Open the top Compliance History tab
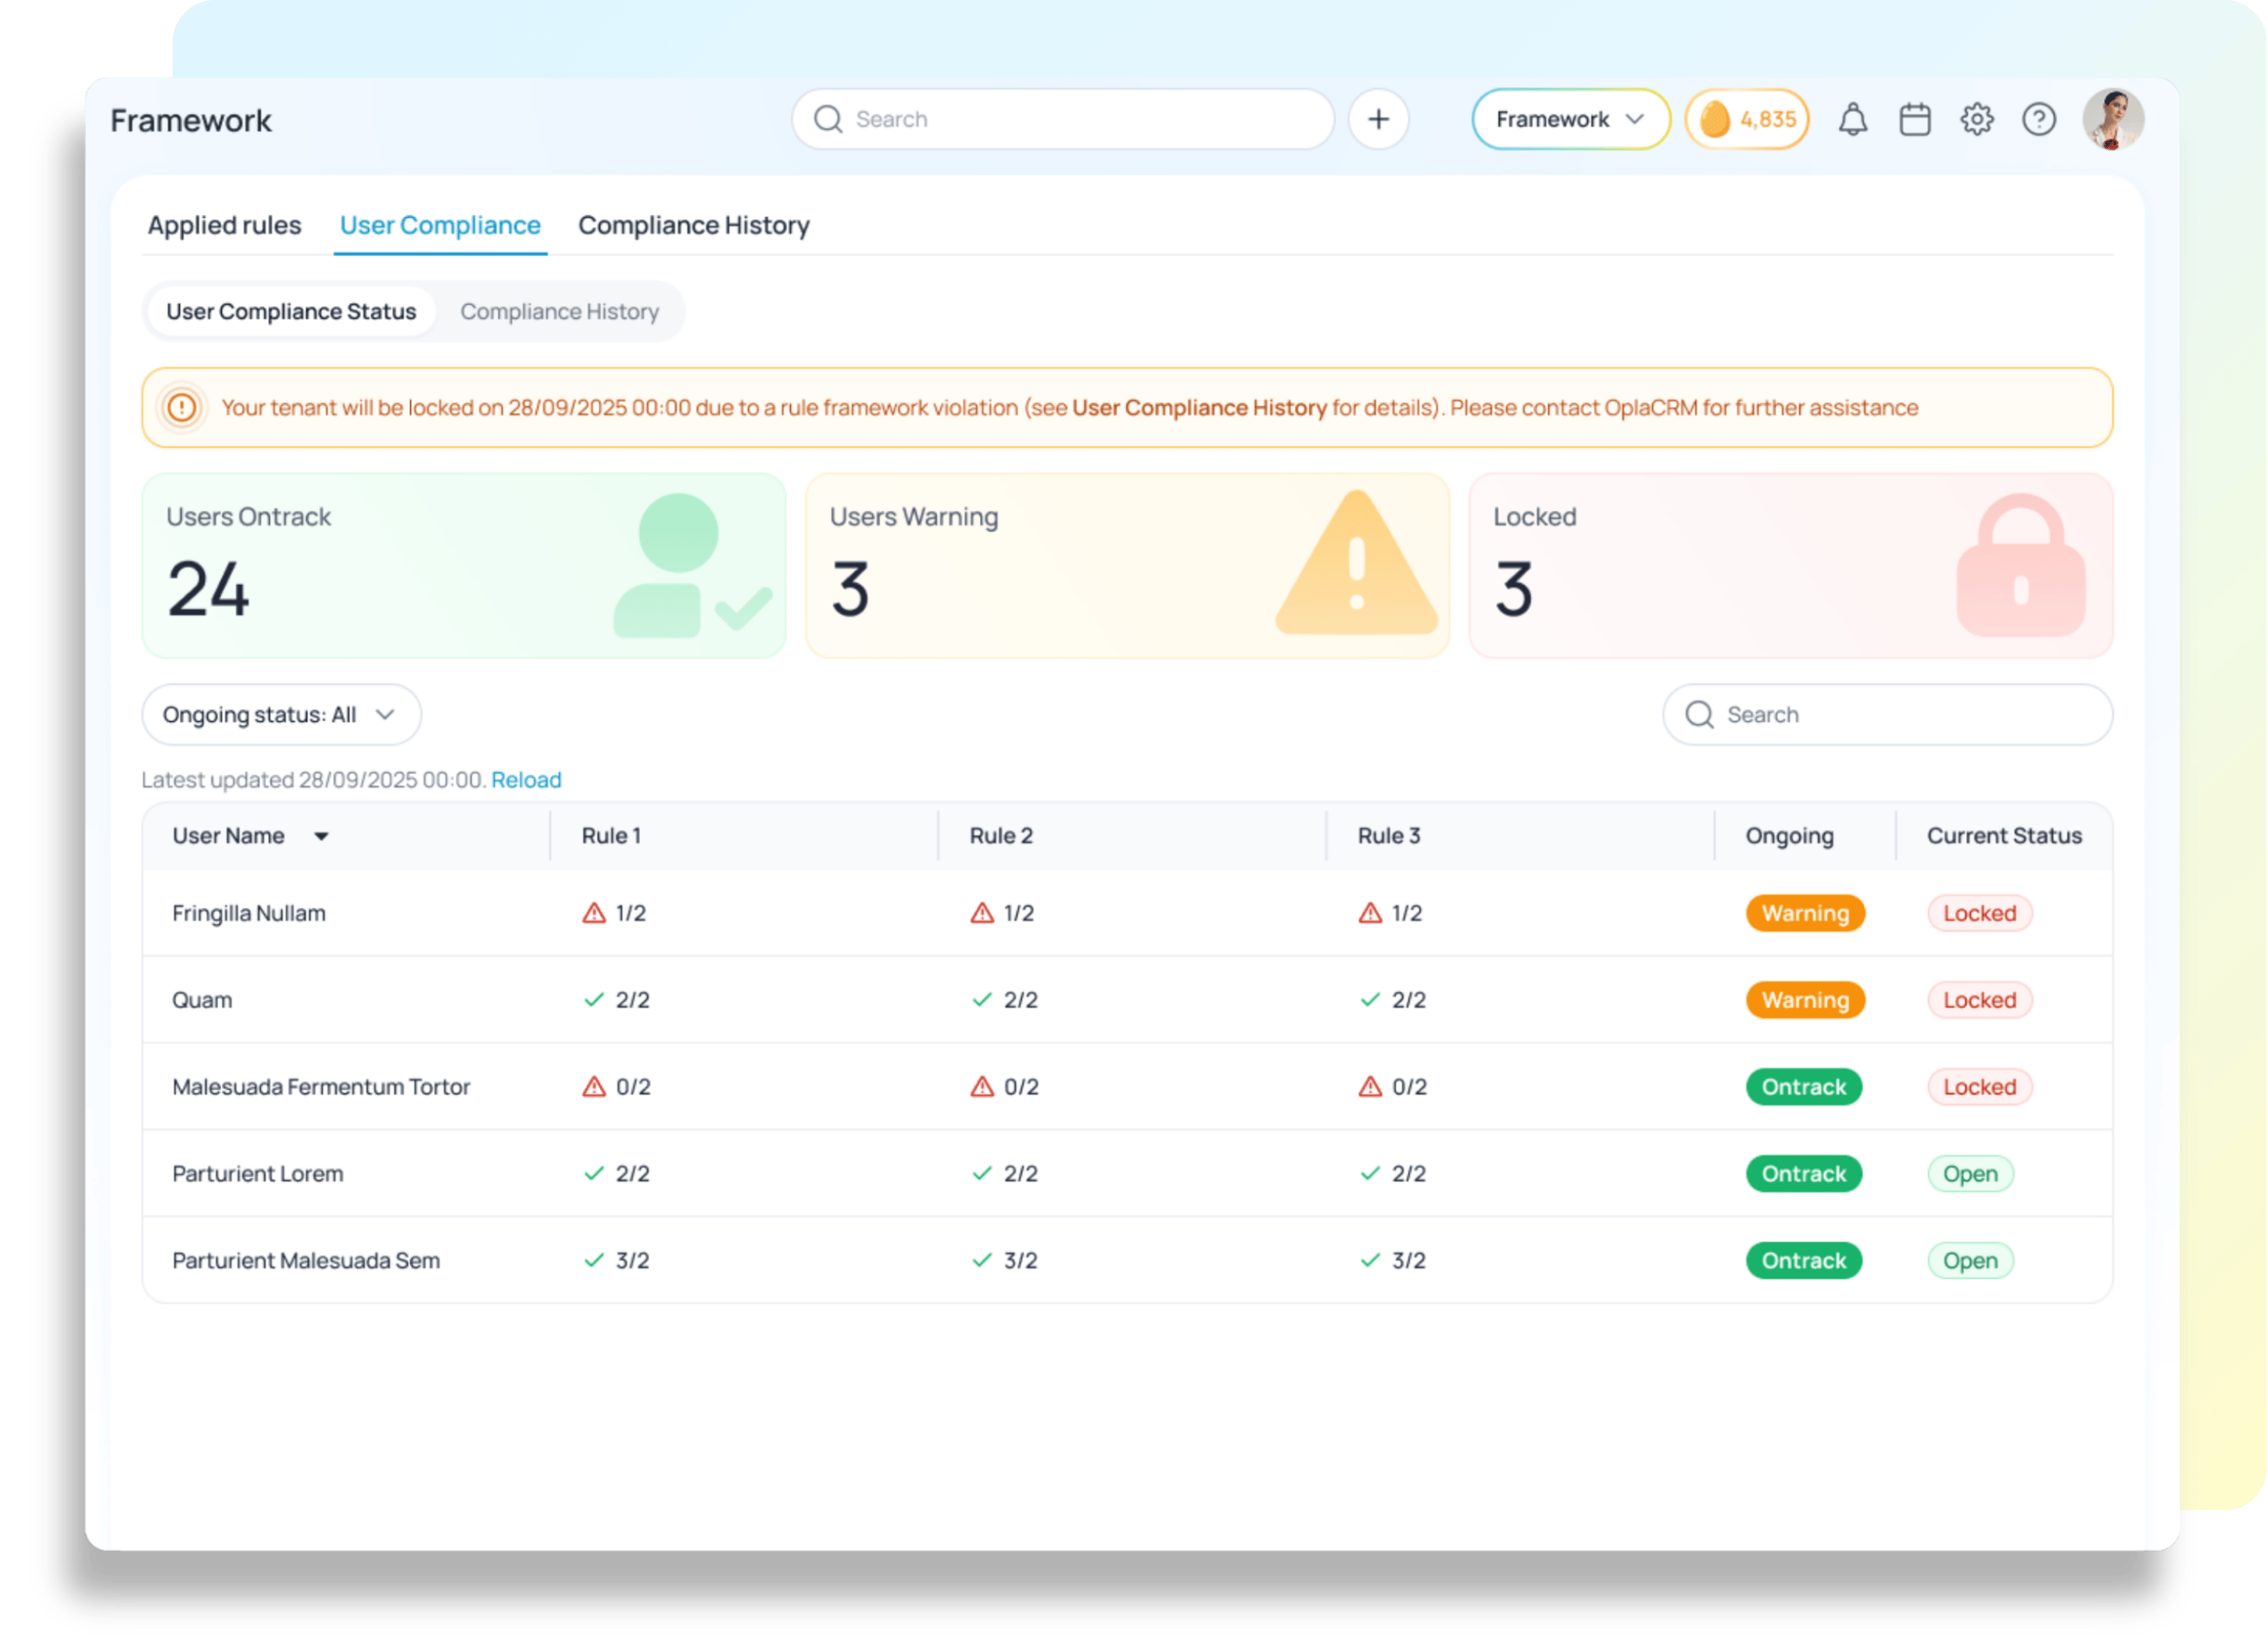The width and height of the screenshot is (2268, 1646). [693, 226]
